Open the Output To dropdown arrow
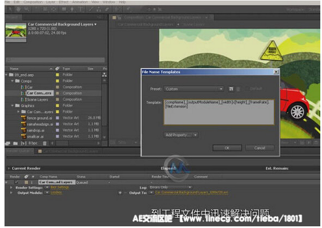The width and height of the screenshot is (322, 228). 151,193
